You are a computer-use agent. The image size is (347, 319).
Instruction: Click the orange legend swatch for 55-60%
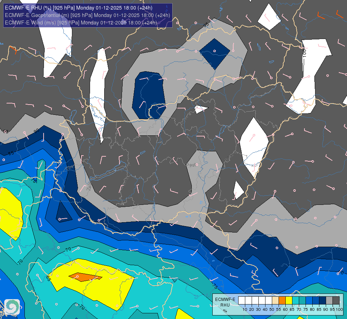(x=282, y=301)
